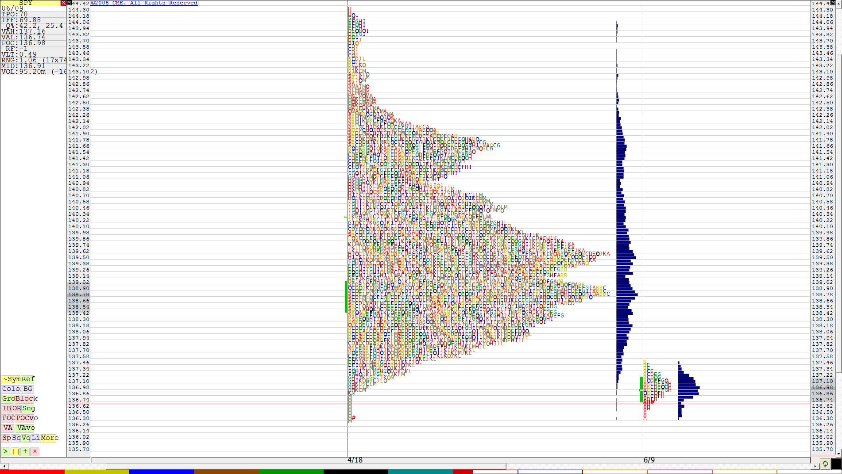Toggle the POC line display
The image size is (842, 474).
click(8, 418)
